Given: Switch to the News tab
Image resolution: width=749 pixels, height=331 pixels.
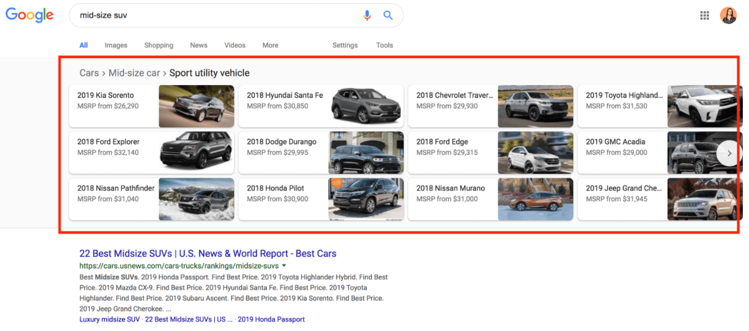Looking at the screenshot, I should (x=199, y=45).
